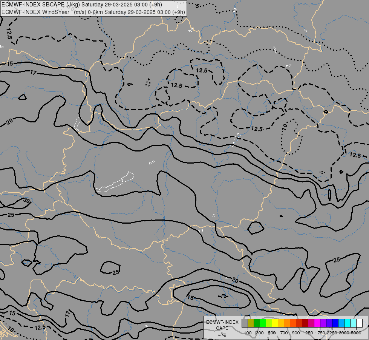Click the legend value 100
The height and width of the screenshot is (340, 369).
click(x=248, y=333)
